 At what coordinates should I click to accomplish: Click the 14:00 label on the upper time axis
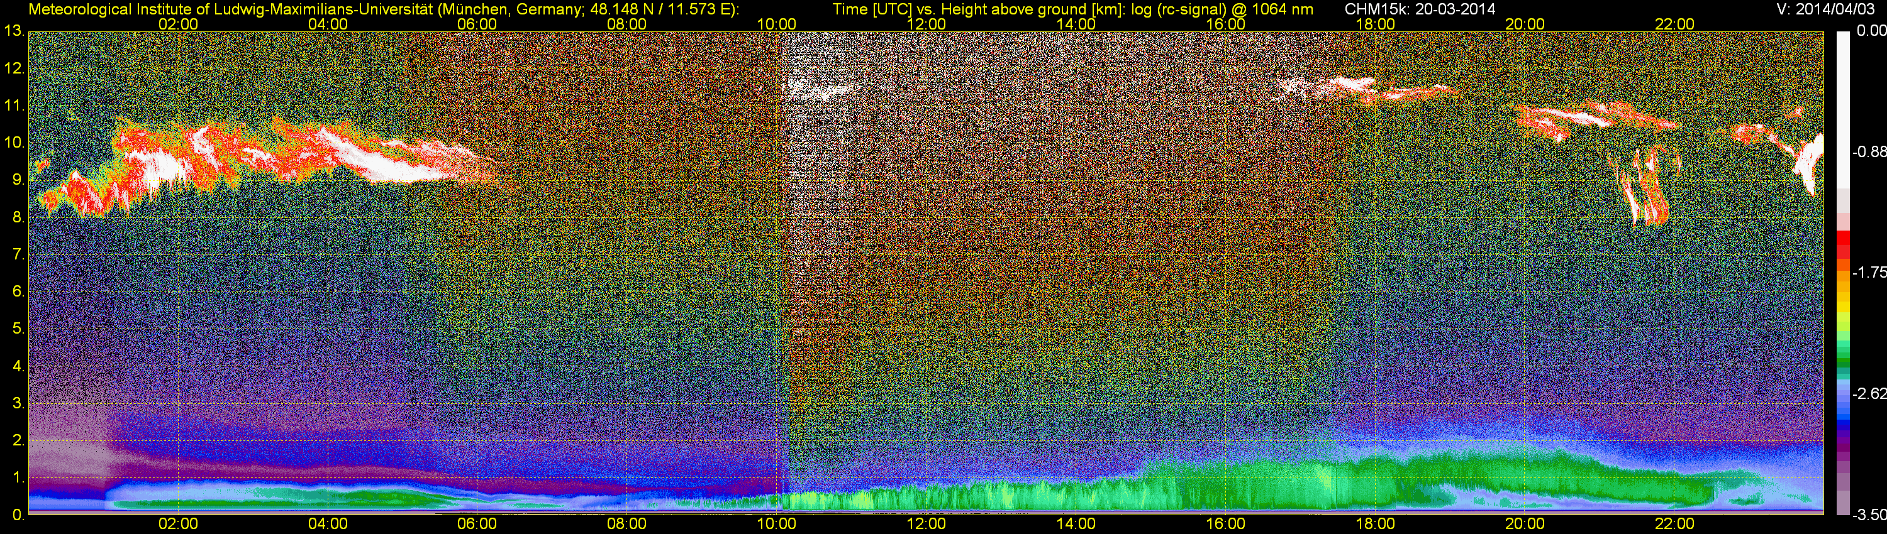point(1076,24)
